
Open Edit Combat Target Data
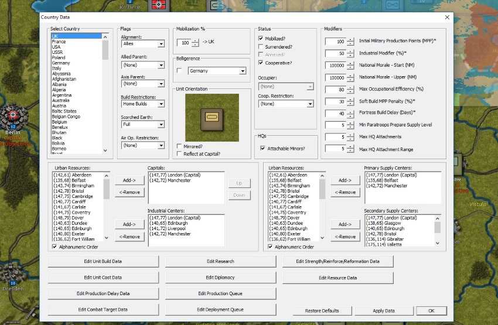click(103, 309)
